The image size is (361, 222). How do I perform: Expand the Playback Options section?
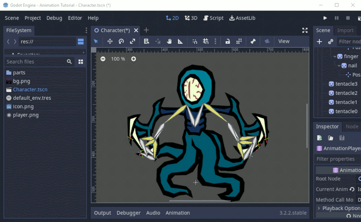coord(339,208)
